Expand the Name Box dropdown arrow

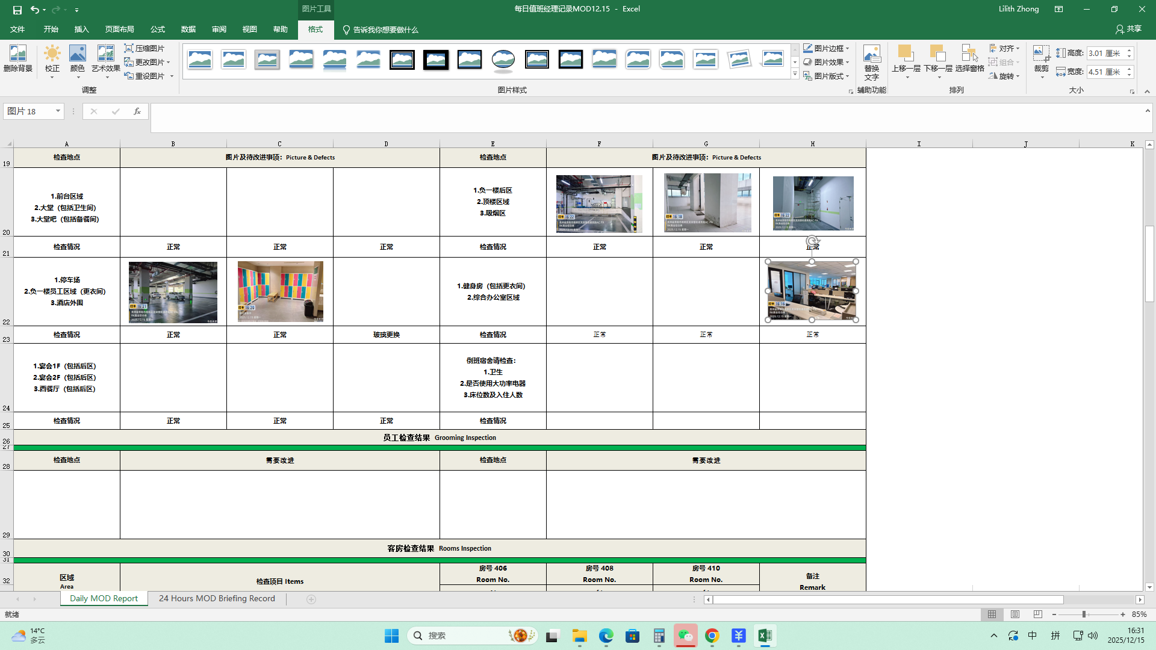click(x=58, y=111)
